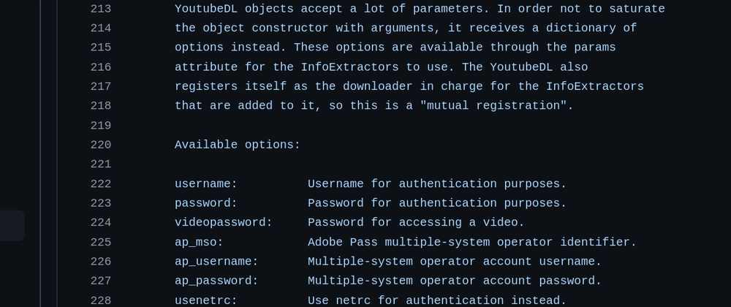
Task: Click 'Adobe Pass multiple-system operator identifier.' text
Action: (x=472, y=242)
